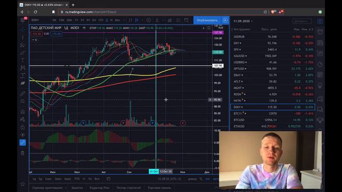Select ETHUSD row in watchlist
This screenshot has width=342, height=192.
273,126
